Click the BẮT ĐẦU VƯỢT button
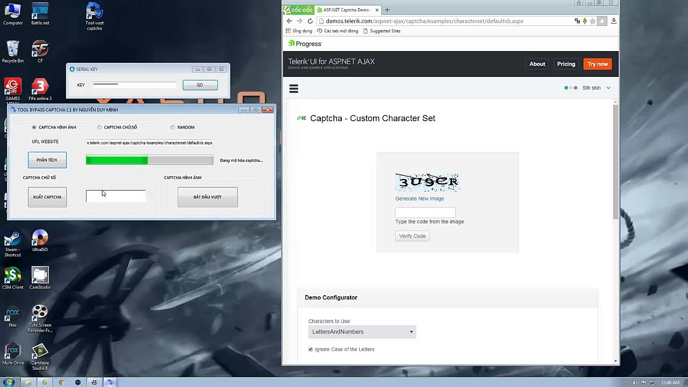Screen dimensions: 688x387 (207, 197)
